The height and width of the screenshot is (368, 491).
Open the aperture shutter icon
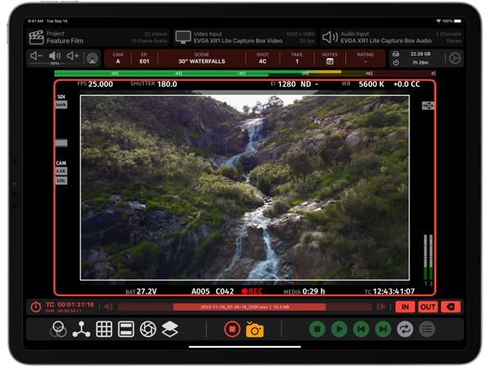147,329
